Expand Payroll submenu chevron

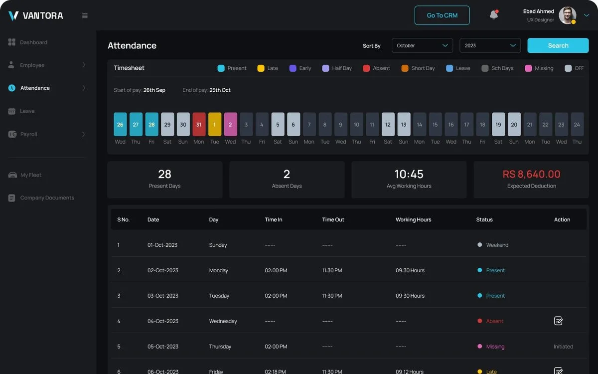(84, 134)
